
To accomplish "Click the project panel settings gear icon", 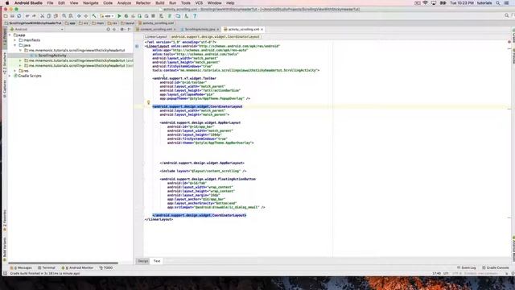I will pyautogui.click(x=122, y=29).
